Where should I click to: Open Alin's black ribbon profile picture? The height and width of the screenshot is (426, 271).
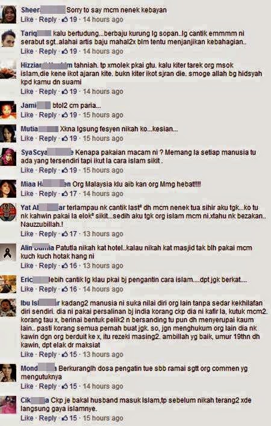8,252
